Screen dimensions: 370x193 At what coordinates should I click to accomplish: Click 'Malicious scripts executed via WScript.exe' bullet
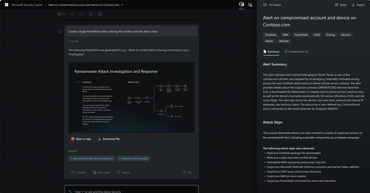point(292,157)
